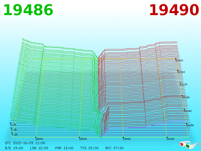Click the TYO 20:00 time label
201x151 pixels.
(x=89, y=148)
